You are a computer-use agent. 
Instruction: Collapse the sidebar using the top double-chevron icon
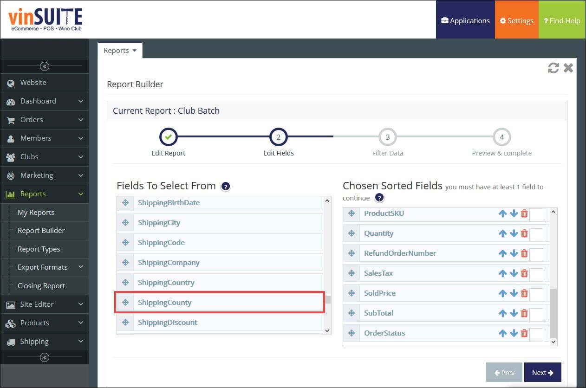(45, 66)
